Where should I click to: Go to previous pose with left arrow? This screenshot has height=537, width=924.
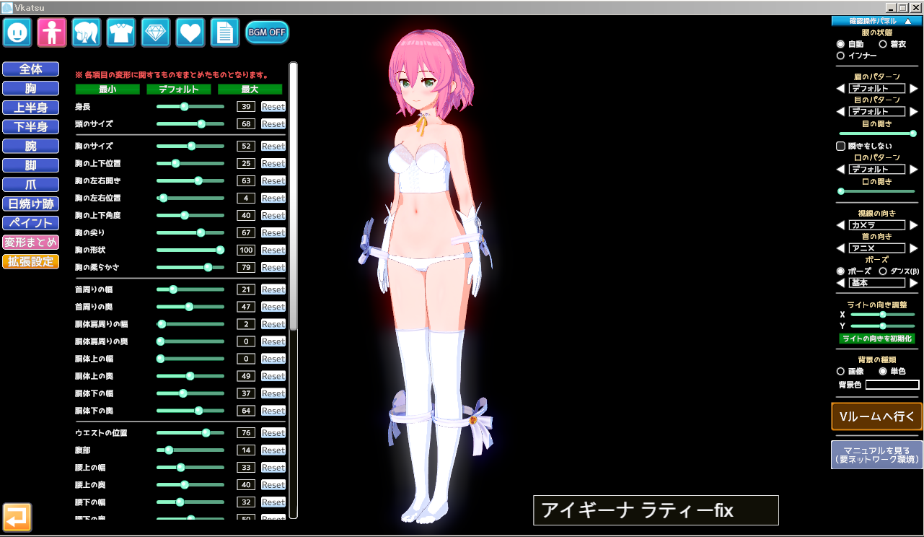click(x=840, y=283)
